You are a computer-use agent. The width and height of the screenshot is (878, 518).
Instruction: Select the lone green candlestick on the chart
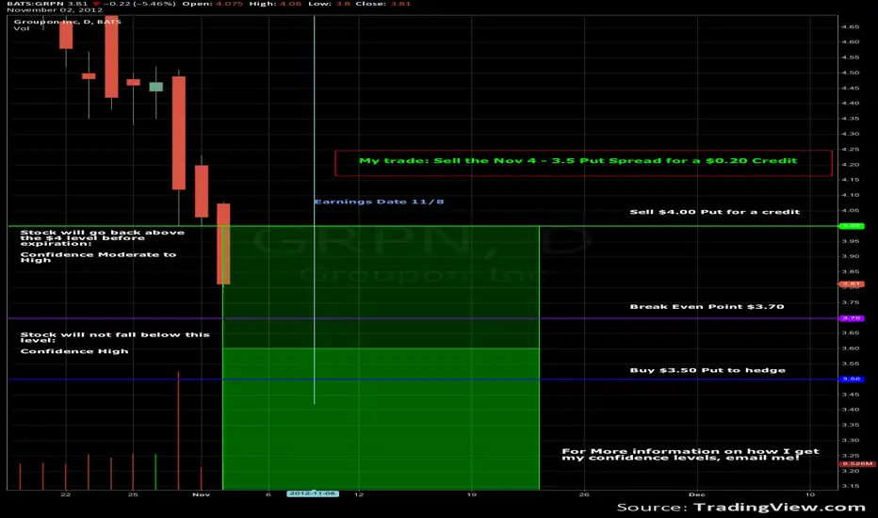click(155, 87)
